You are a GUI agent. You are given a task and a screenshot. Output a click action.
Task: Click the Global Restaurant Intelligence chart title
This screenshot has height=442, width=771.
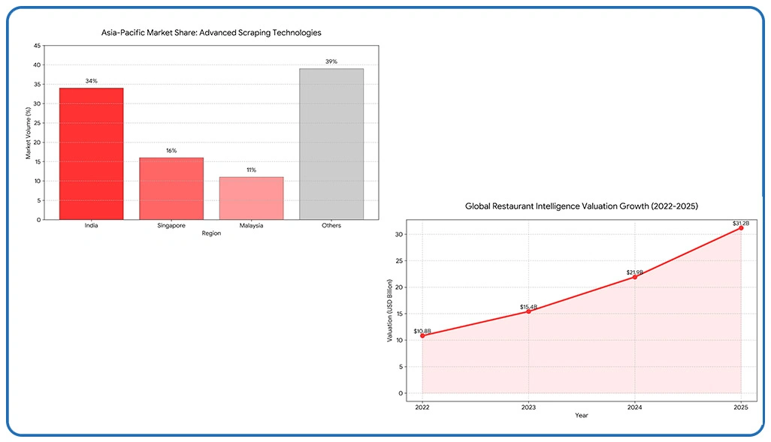[582, 206]
